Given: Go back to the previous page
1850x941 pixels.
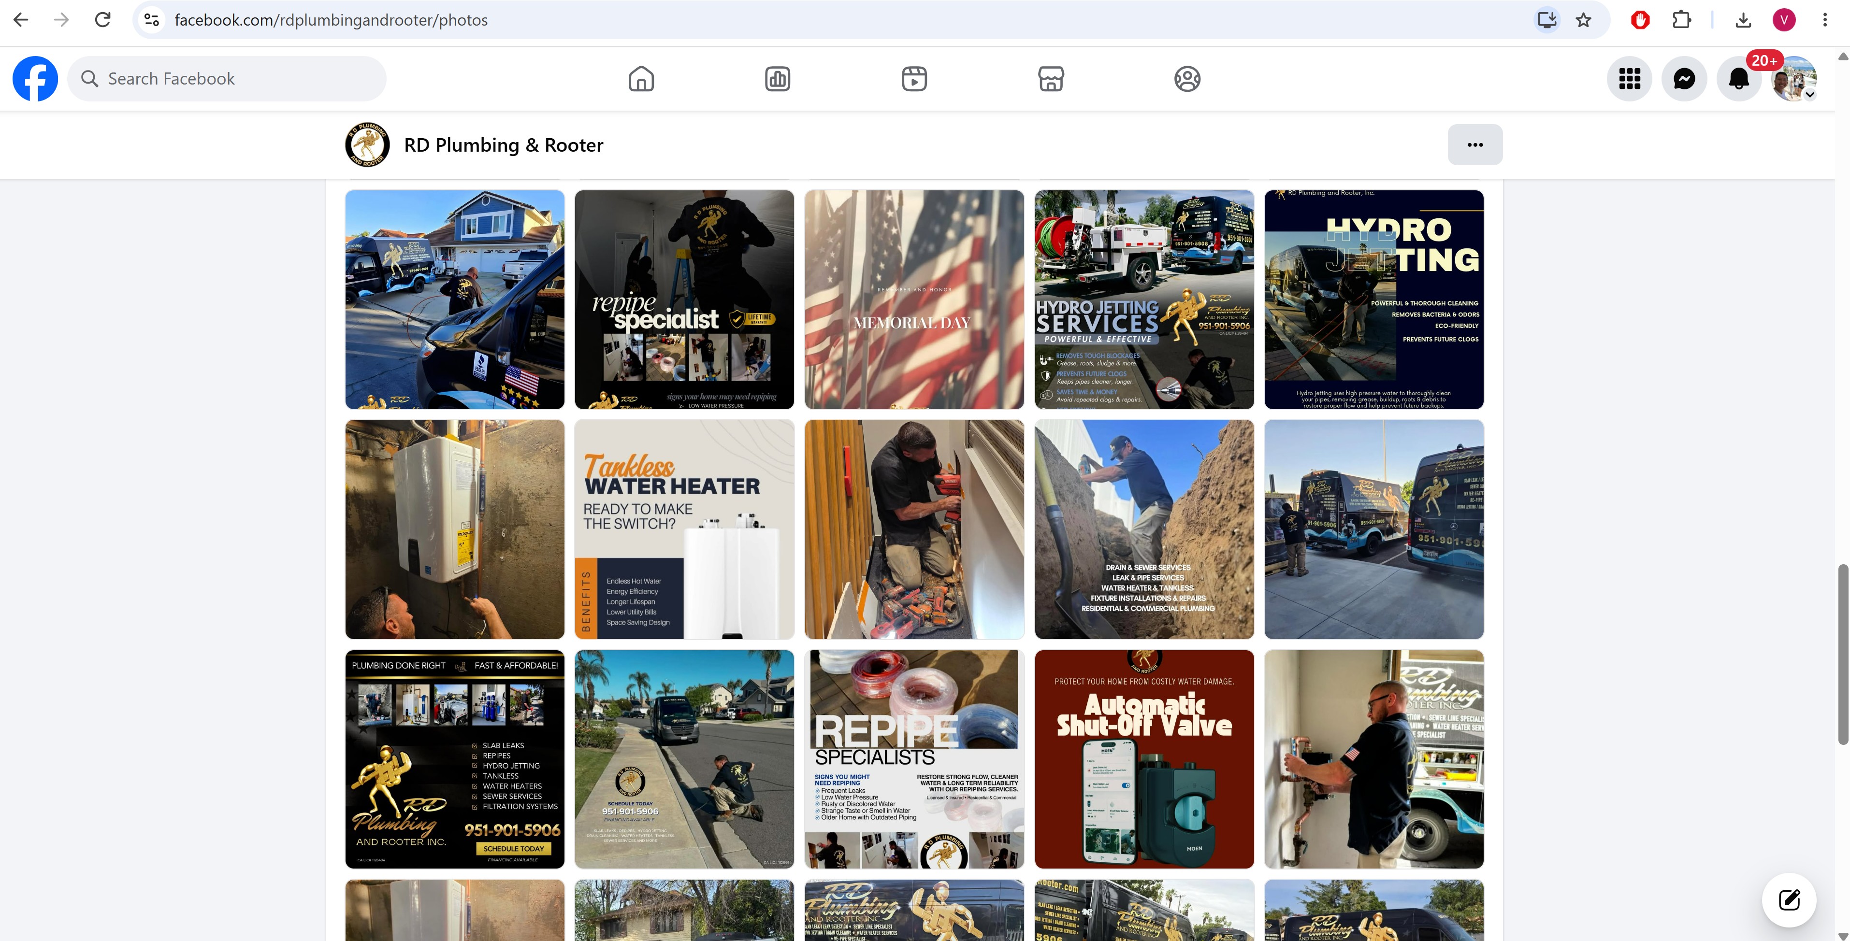Looking at the screenshot, I should [x=21, y=20].
